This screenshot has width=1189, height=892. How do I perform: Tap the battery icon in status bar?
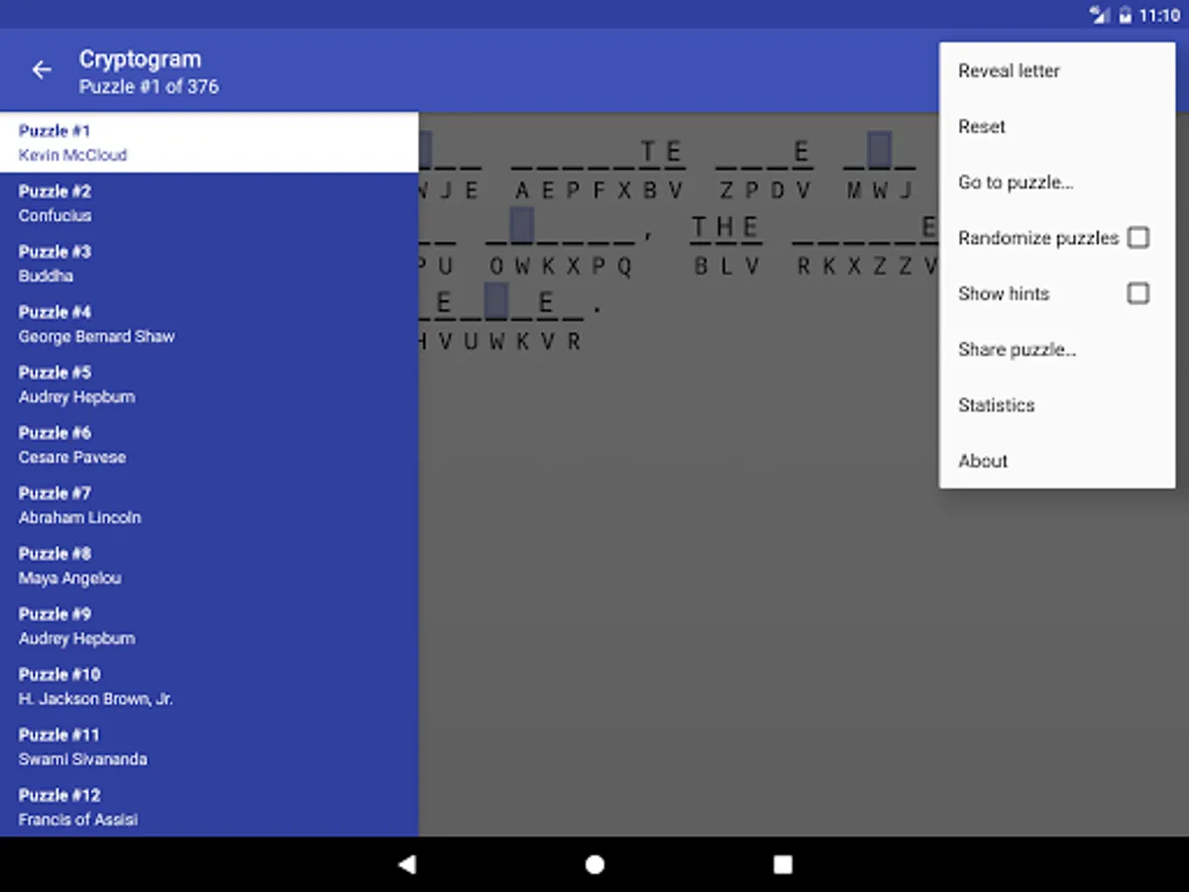click(x=1125, y=15)
